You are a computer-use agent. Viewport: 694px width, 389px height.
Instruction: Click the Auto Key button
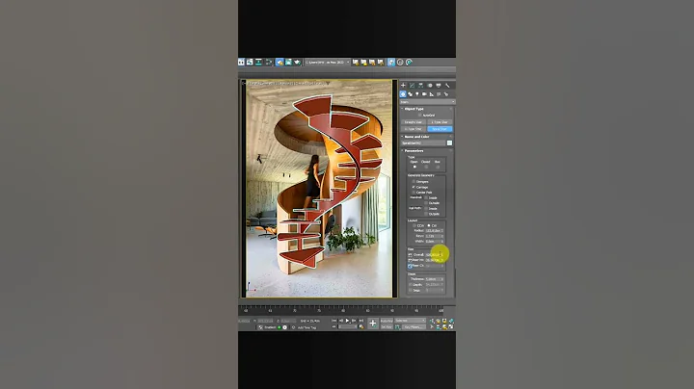click(x=387, y=320)
